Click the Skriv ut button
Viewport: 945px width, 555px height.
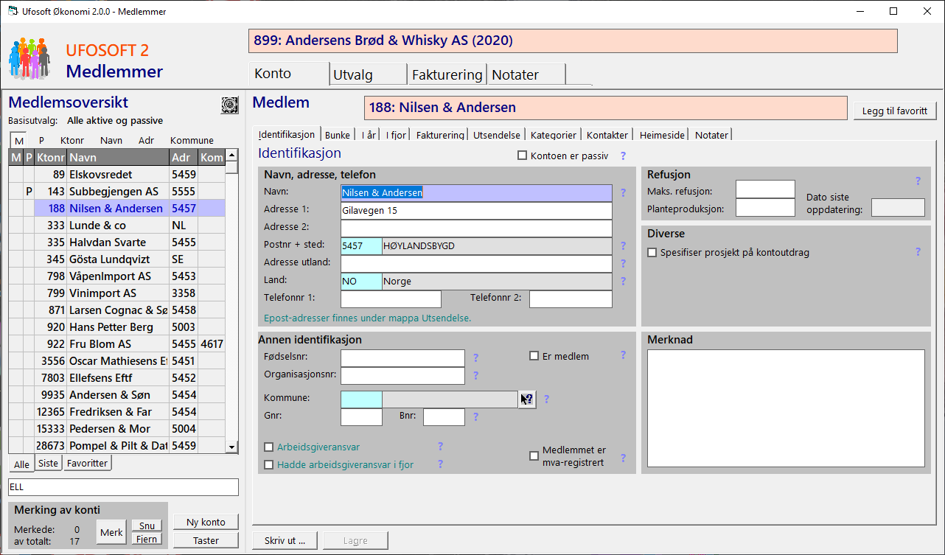tap(285, 540)
